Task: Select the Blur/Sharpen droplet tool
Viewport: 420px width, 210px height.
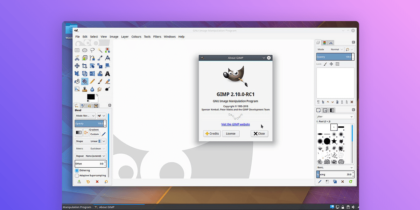Action: 92,89
